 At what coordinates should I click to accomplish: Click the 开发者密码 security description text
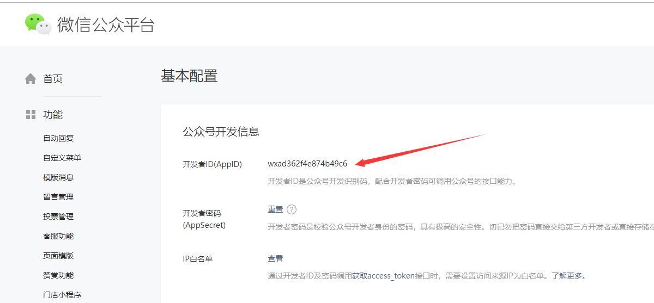461,227
